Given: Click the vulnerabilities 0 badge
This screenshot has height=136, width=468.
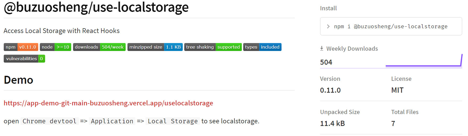Looking at the screenshot, I should 24,59.
